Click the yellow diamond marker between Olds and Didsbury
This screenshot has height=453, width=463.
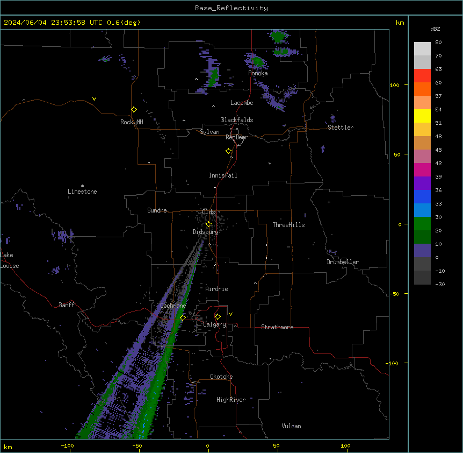[x=209, y=224]
